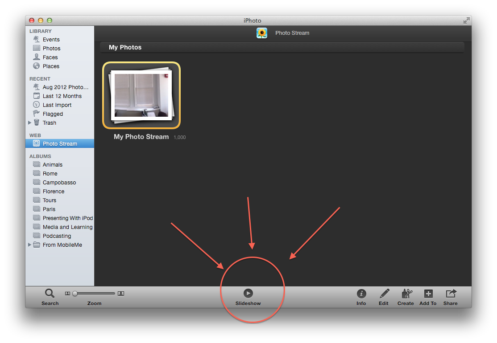The image size is (497, 343).
Task: Open the Paris album
Action: [60, 209]
